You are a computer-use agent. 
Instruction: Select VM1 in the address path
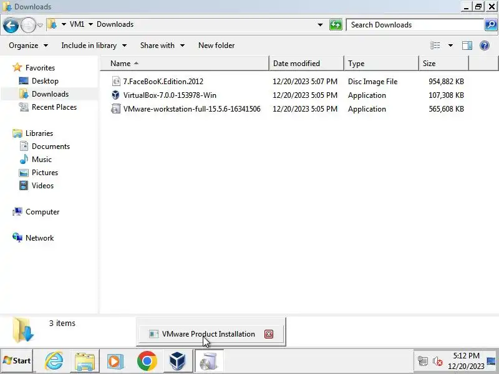(77, 24)
